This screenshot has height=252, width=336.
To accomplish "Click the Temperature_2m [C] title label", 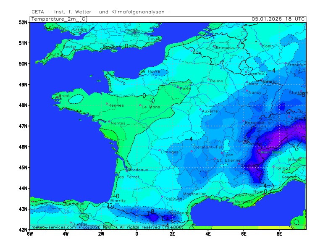I will [x=59, y=19].
